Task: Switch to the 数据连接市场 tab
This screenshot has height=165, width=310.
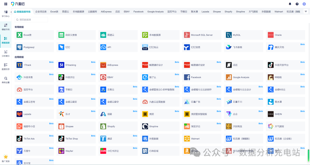Action: point(22,12)
